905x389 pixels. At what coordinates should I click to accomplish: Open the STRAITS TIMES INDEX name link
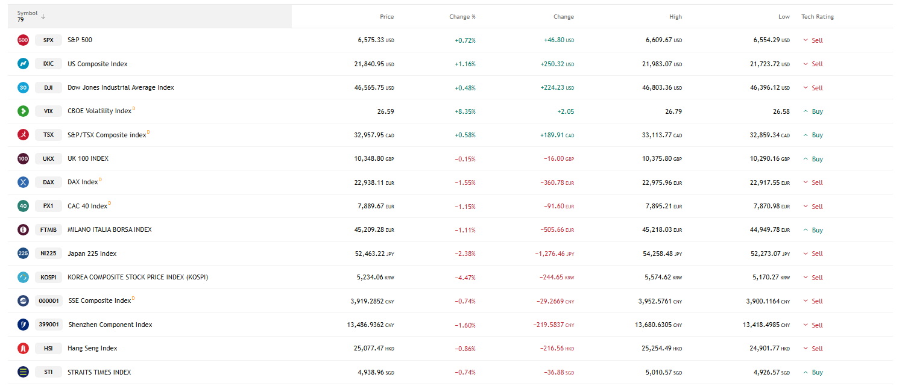pyautogui.click(x=99, y=372)
